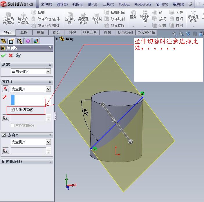Open the 插入(I) menu

tap(93, 4)
